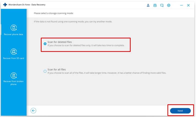Click the Dr.Fone blue cross logo
The image size is (196, 117).
(5, 5)
